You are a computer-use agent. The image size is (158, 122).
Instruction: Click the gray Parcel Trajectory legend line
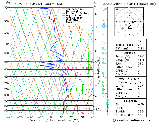(x=63, y=13)
